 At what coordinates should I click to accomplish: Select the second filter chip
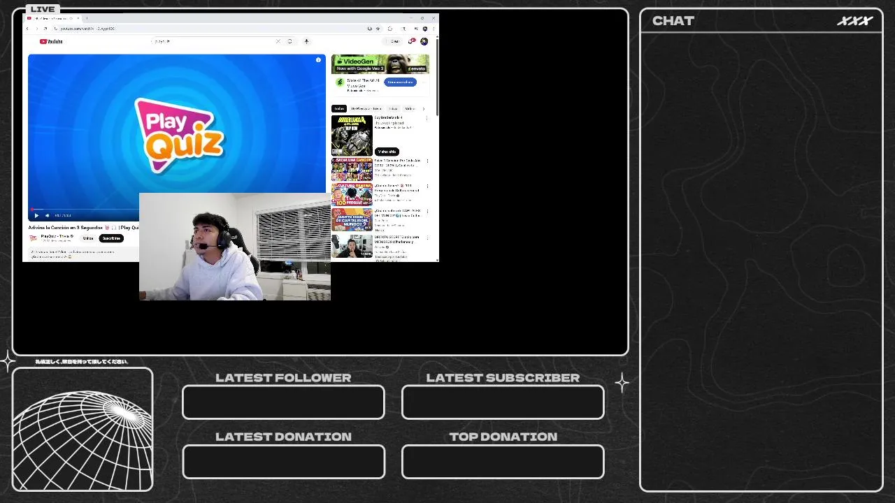point(366,109)
